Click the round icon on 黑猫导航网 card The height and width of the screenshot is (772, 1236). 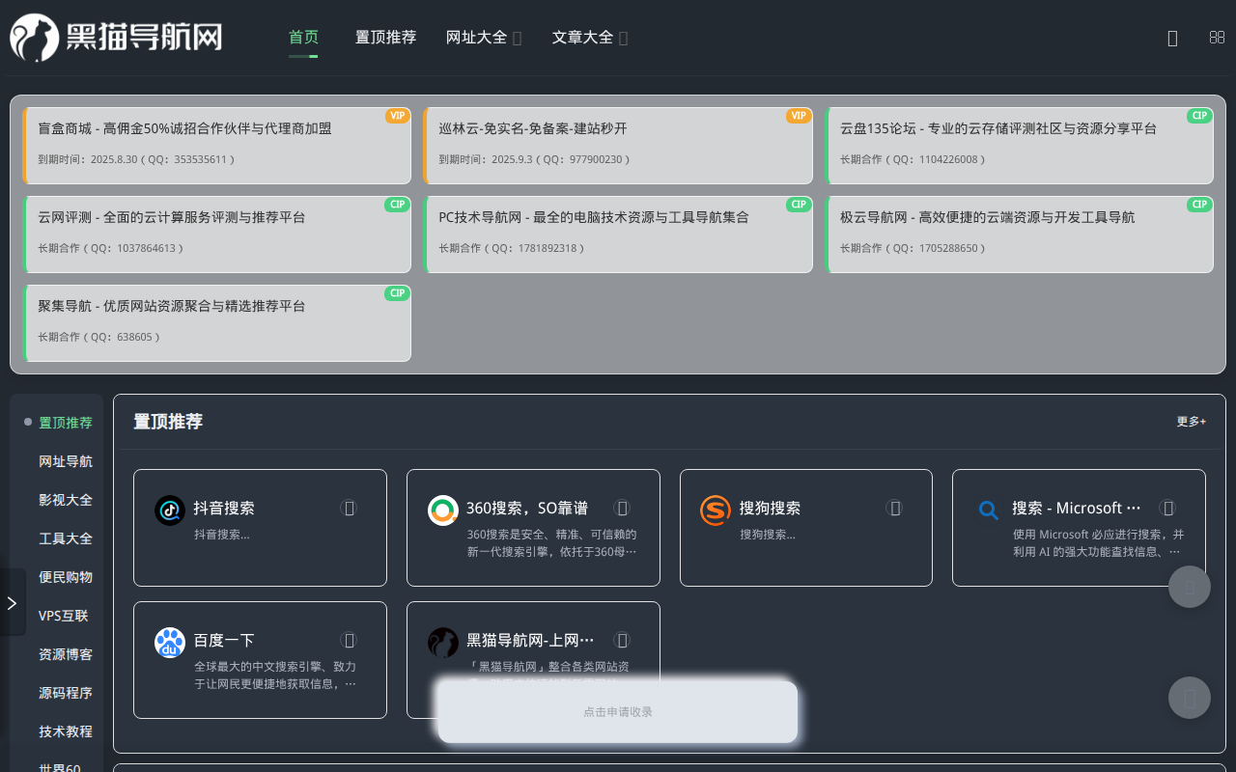[623, 640]
